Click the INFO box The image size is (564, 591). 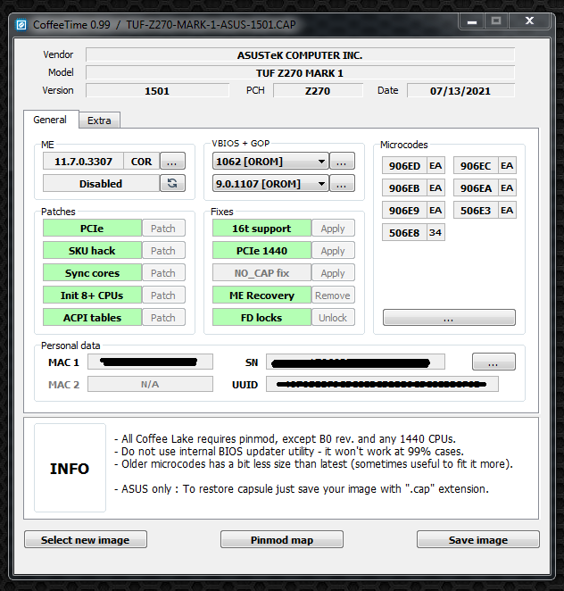point(70,468)
